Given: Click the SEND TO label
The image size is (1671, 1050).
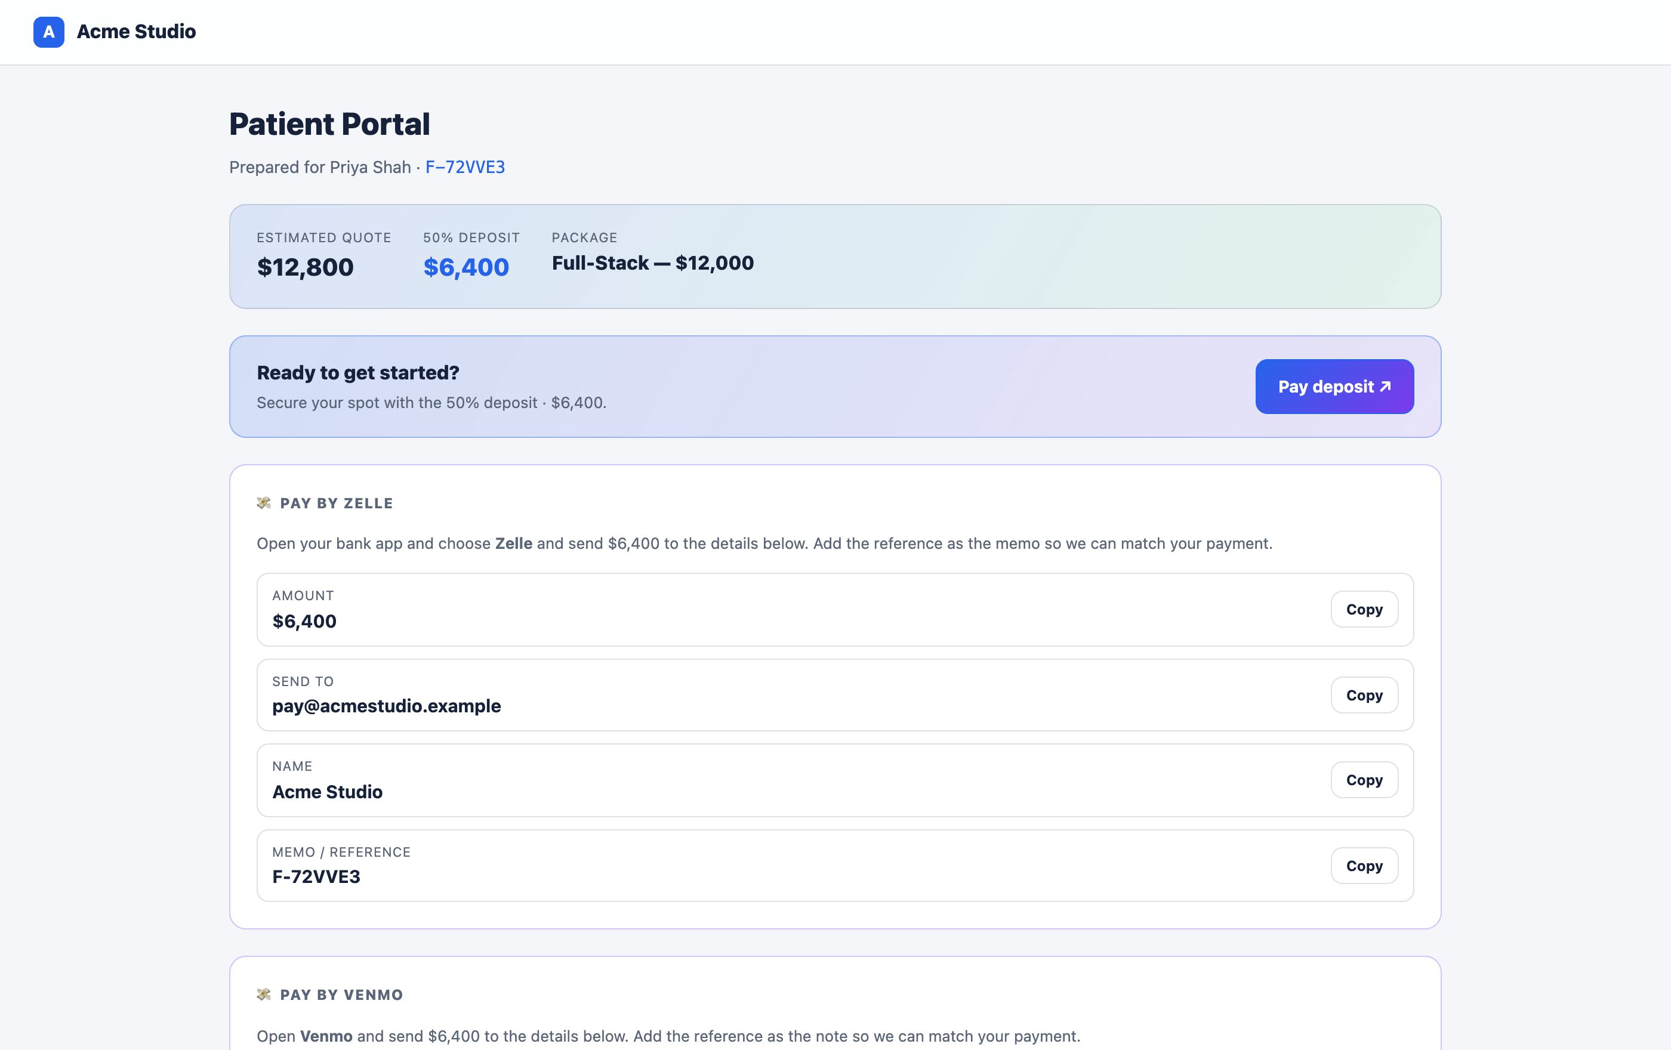Looking at the screenshot, I should coord(303,682).
